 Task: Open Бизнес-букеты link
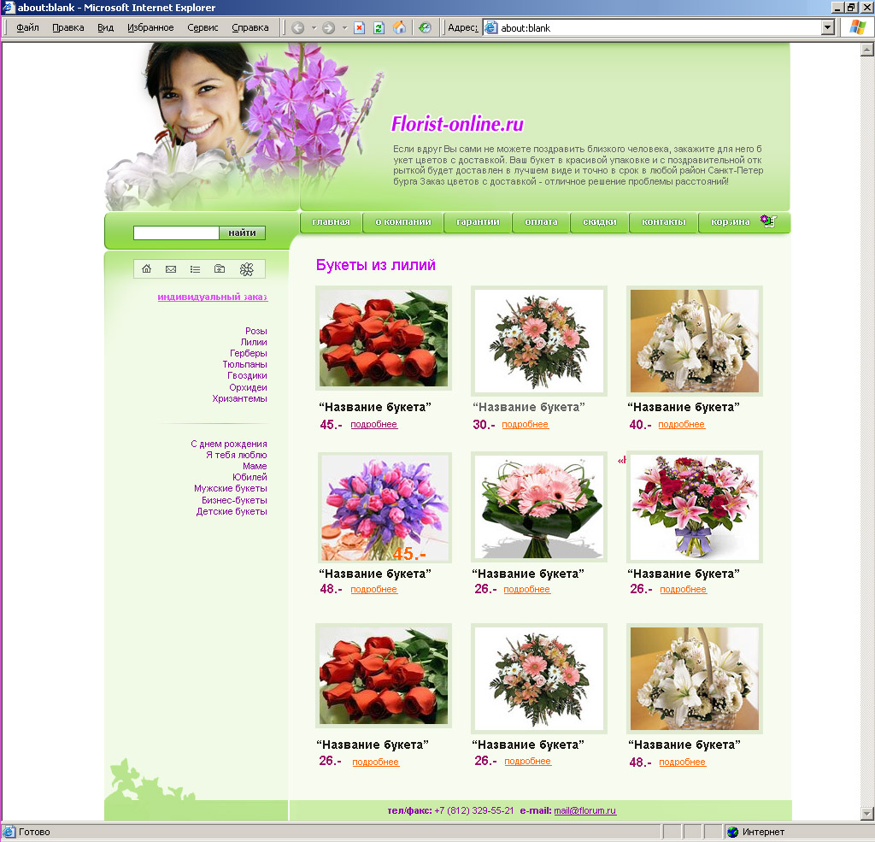point(234,500)
